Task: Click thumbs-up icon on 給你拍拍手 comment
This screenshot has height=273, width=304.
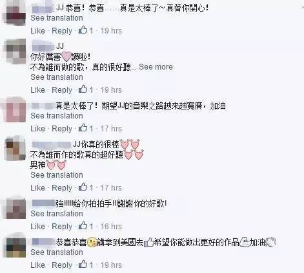Action: 83,226
